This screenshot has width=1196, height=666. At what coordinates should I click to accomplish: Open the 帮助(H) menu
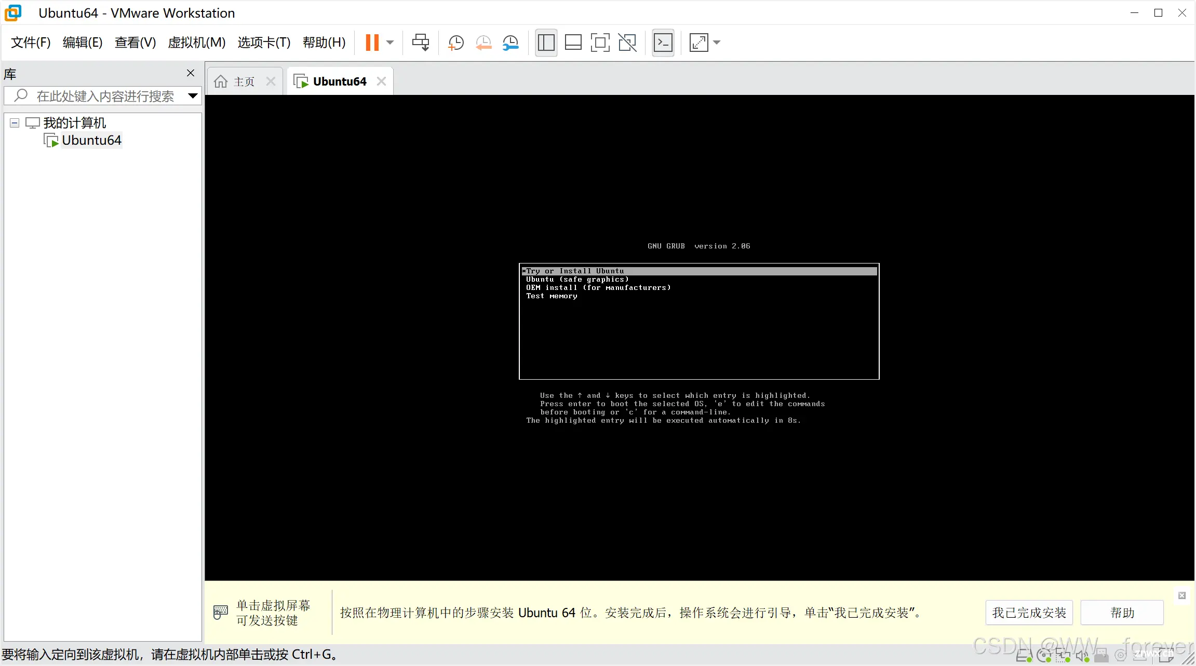(x=324, y=43)
